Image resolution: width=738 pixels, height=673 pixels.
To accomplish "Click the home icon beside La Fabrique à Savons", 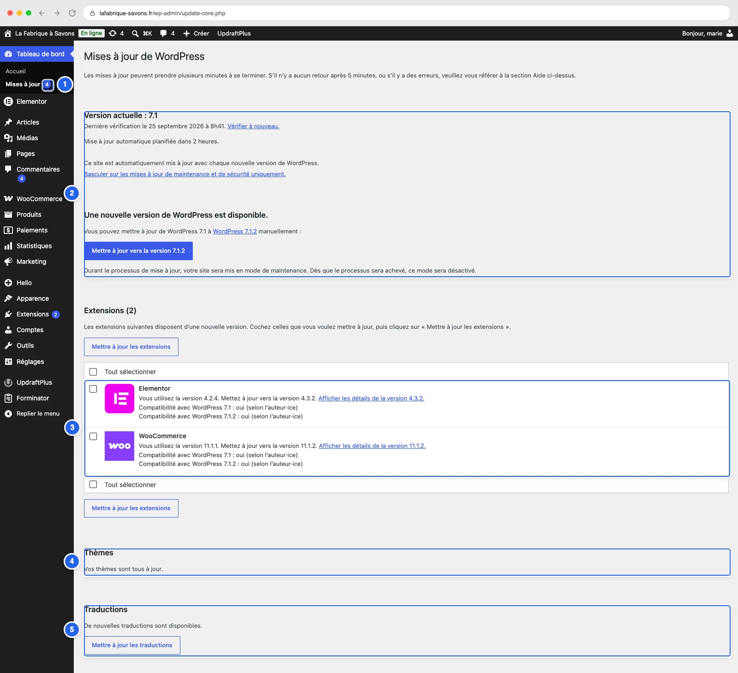I will pyautogui.click(x=8, y=33).
